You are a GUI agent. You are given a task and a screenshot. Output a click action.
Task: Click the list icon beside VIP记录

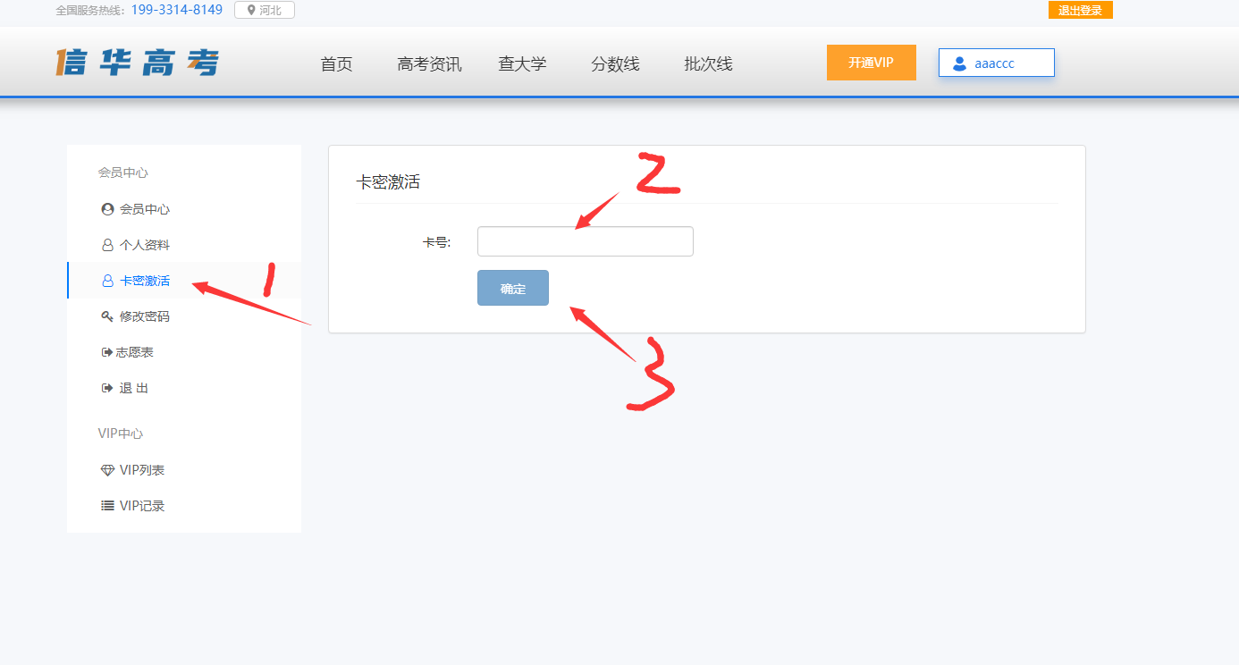tap(108, 506)
